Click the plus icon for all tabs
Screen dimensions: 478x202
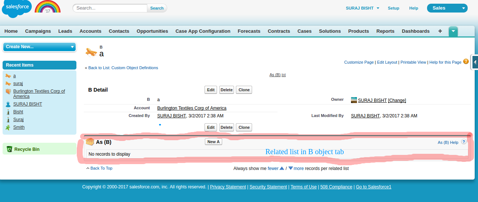click(x=440, y=31)
